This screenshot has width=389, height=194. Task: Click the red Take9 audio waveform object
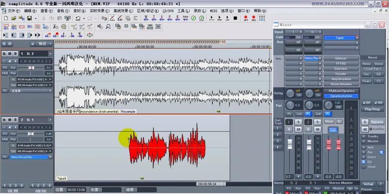pyautogui.click(x=167, y=147)
